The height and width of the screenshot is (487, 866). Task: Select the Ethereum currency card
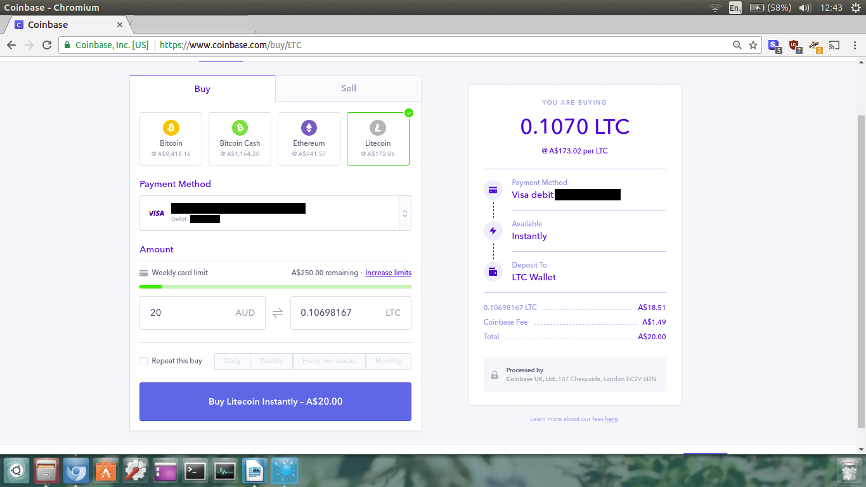coord(309,139)
